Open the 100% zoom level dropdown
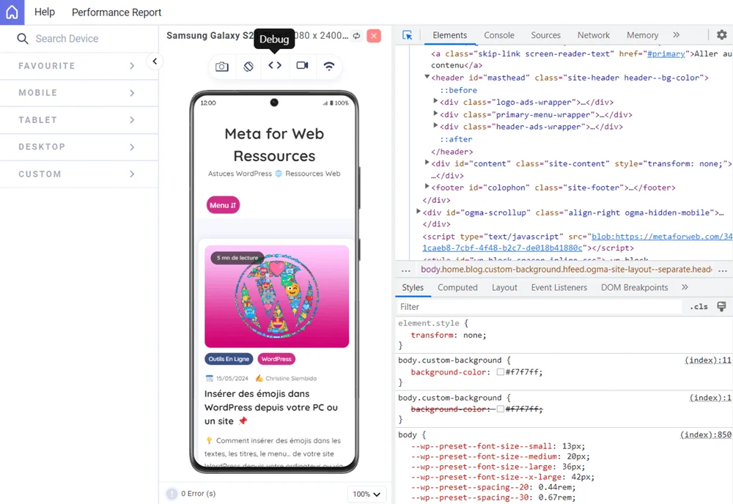 366,494
